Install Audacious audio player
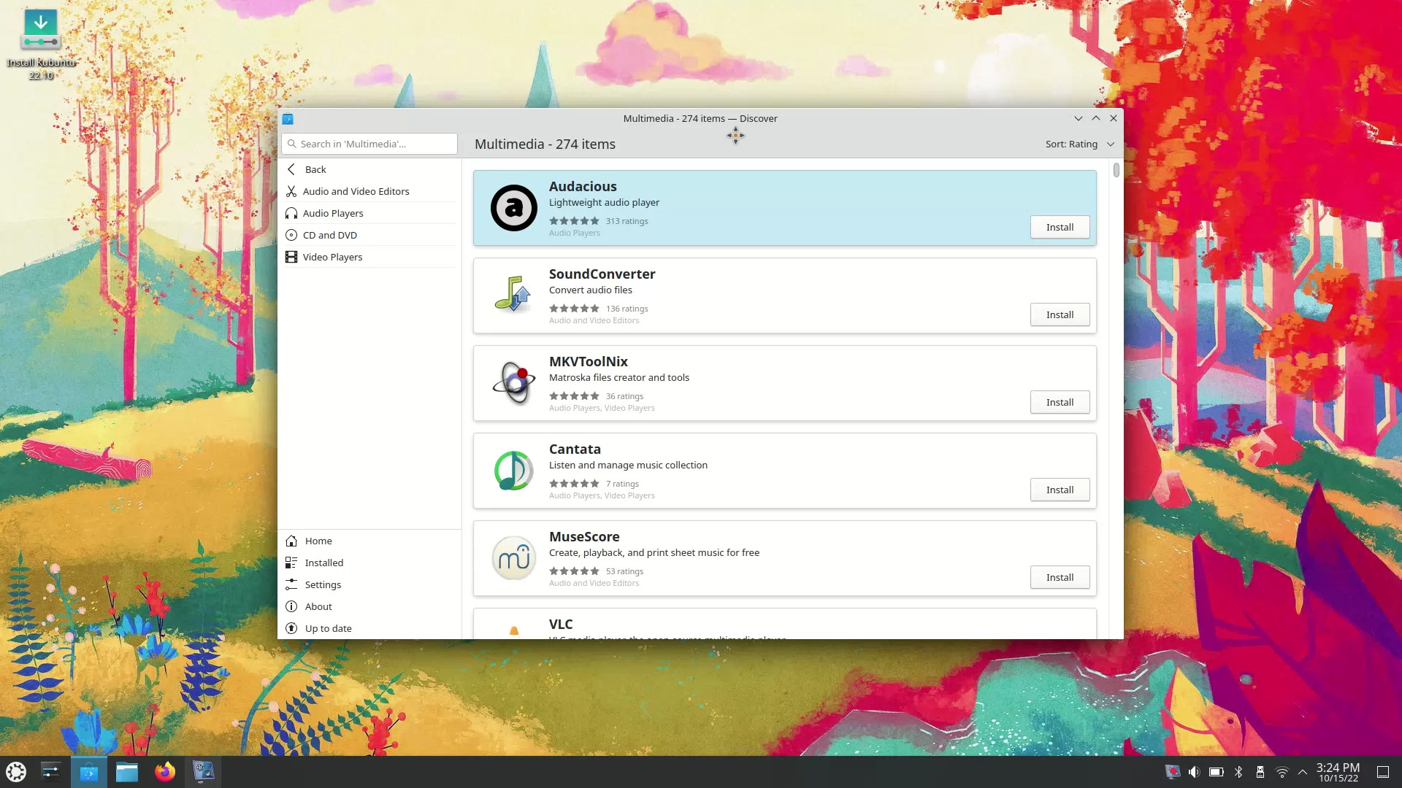Image resolution: width=1402 pixels, height=788 pixels. 1060,227
